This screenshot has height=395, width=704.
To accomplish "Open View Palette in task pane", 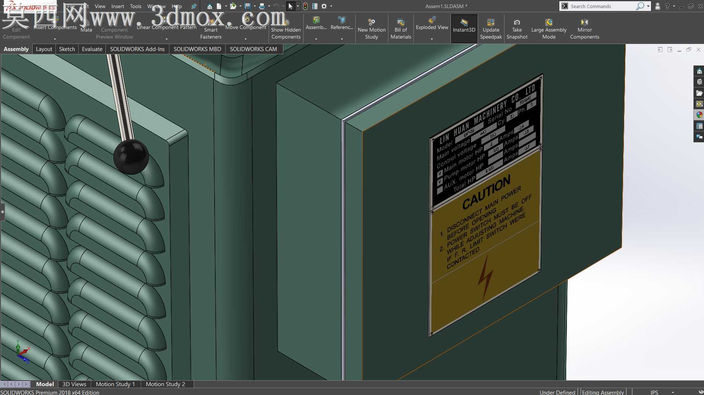I will (699, 104).
